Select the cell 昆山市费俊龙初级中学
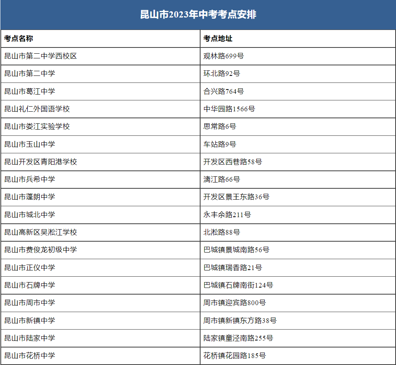Viewport: 396px width, 365px height. click(x=100, y=250)
